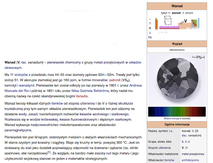Click footnote reference [5]
This screenshot has width=213, height=163.
(x=49, y=152)
